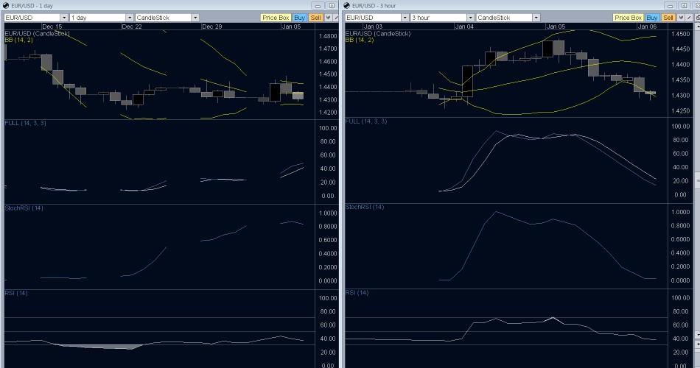Click the Sell button in 3 hour window
700x368 pixels.
(x=668, y=18)
